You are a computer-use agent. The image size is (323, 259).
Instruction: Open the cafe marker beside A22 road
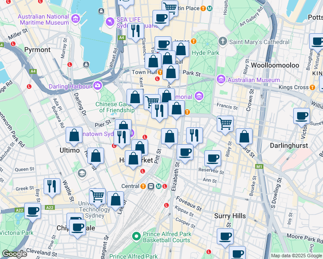pos(32,211)
